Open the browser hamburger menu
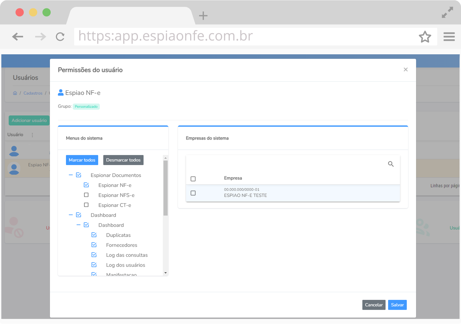 pyautogui.click(x=449, y=37)
